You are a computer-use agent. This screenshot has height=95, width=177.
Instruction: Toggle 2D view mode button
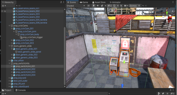point(88,6)
